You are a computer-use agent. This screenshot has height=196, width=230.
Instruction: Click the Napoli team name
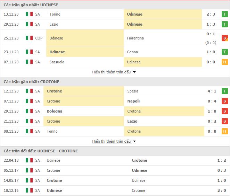[x=133, y=101]
